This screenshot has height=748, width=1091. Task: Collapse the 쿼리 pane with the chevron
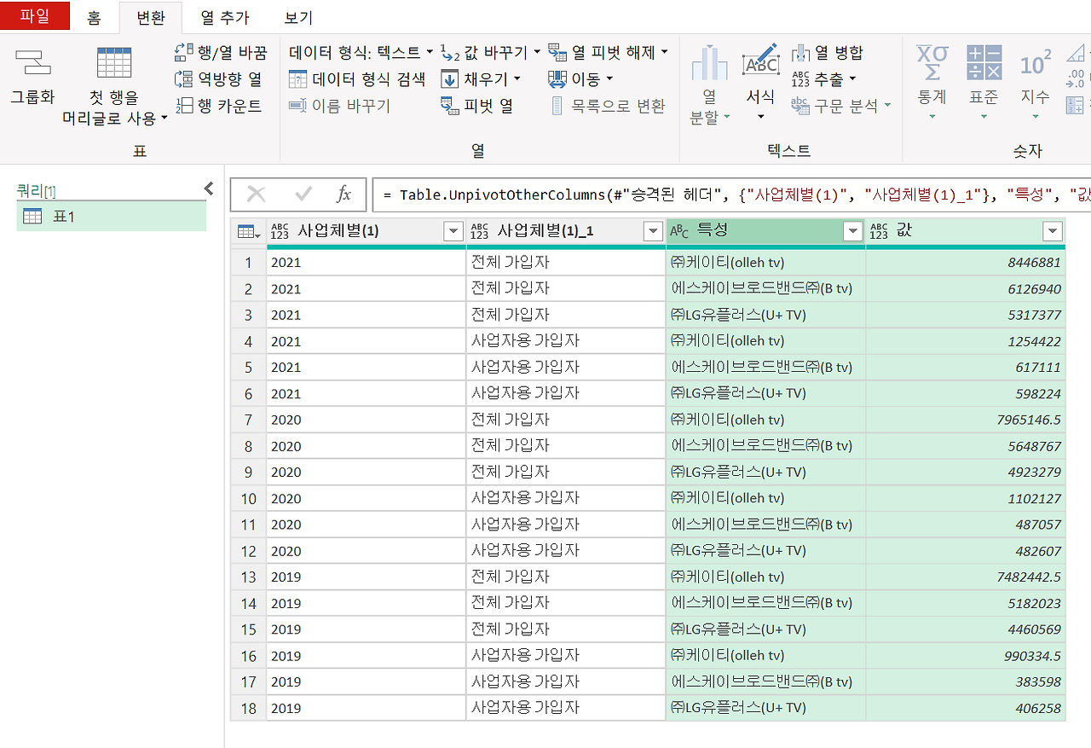(209, 189)
